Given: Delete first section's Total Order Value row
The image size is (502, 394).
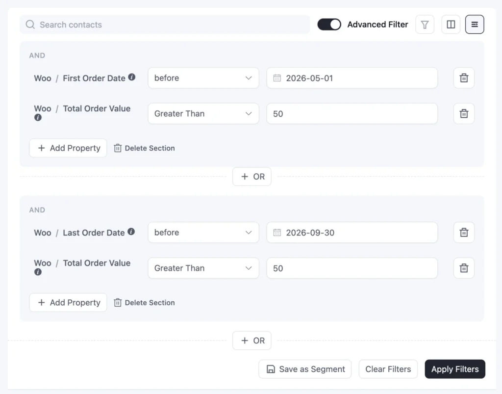Looking at the screenshot, I should coord(464,113).
